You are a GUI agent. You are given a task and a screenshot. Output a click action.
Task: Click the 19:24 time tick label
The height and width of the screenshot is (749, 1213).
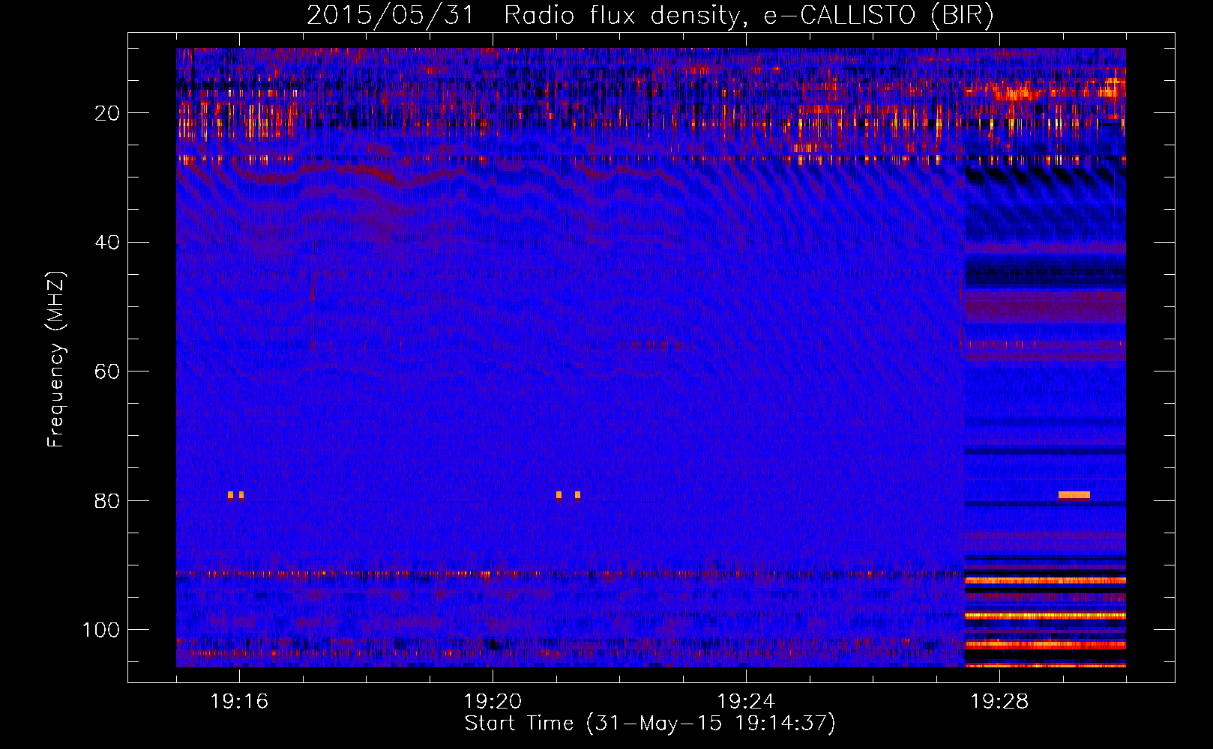[x=746, y=702]
